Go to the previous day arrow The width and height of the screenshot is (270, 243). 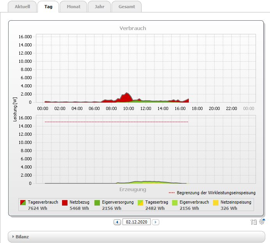tap(117, 222)
